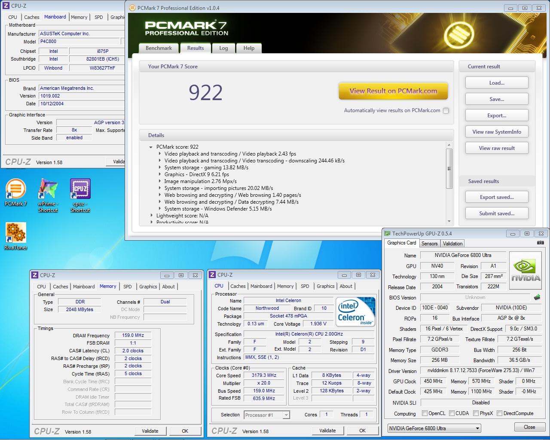Click the GPU-Z BIOS save chip icon
Image resolution: width=550 pixels, height=440 pixels.
tap(537, 297)
